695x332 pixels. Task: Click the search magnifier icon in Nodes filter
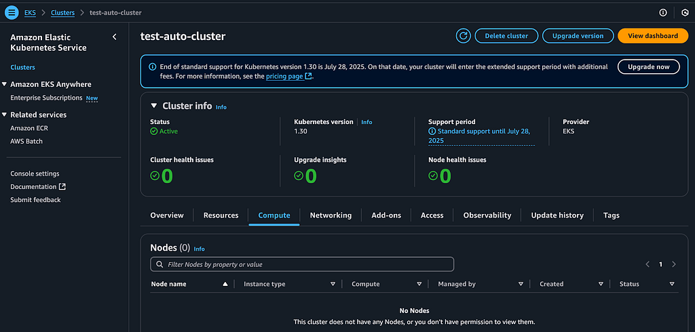(x=159, y=264)
